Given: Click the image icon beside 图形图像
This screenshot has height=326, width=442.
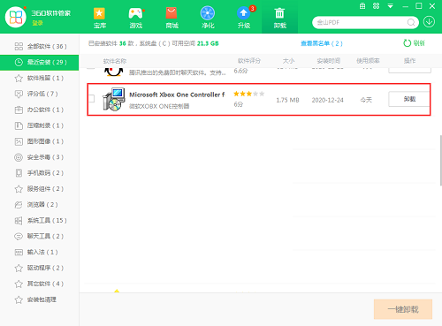Looking at the screenshot, I should 19,141.
